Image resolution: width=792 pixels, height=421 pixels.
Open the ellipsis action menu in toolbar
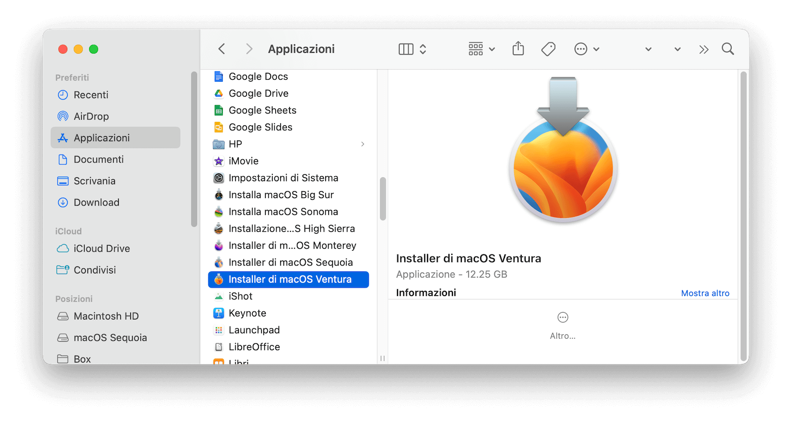click(587, 49)
